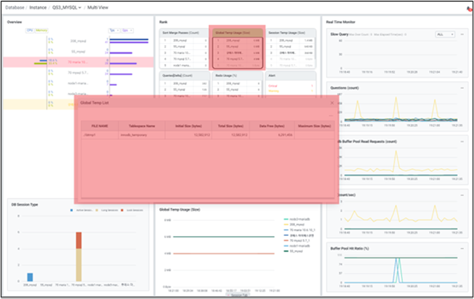Collapse the Questions (count) chart panel
Viewport: 474px width, 299px height.
pyautogui.click(x=462, y=88)
